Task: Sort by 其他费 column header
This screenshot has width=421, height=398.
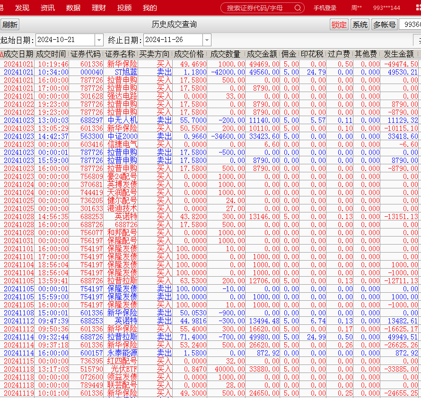Action: point(366,54)
